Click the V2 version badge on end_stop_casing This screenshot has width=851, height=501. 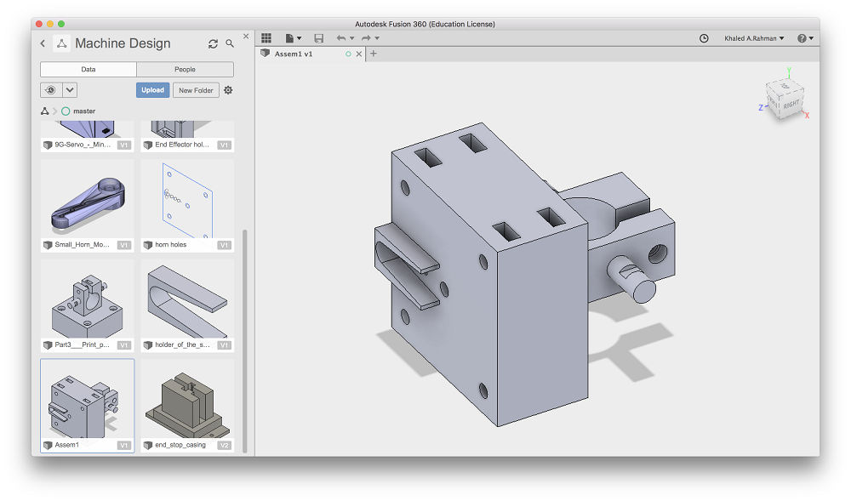(x=224, y=445)
